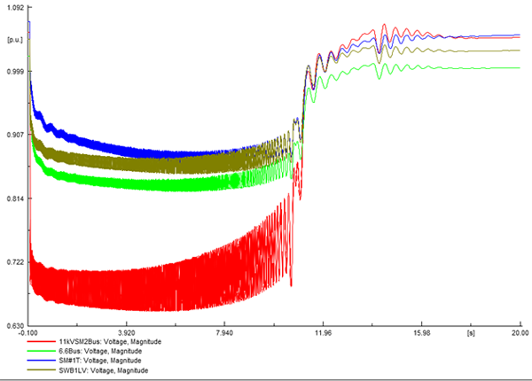
Task: Click the 0.630 y-axis minimum value
Action: click(13, 325)
